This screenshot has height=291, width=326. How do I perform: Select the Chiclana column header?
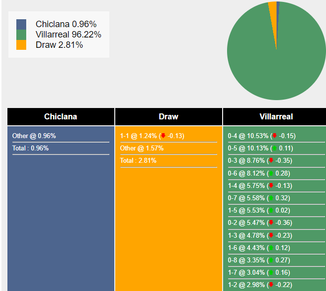click(61, 117)
